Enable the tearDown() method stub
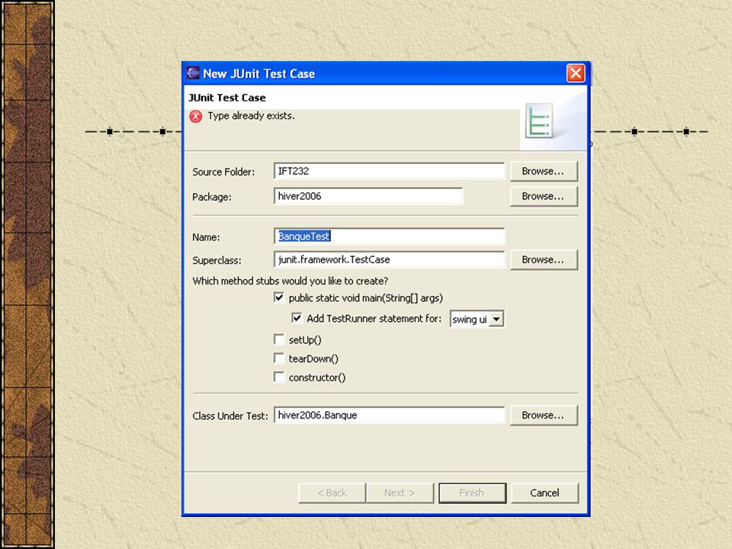 pyautogui.click(x=279, y=358)
